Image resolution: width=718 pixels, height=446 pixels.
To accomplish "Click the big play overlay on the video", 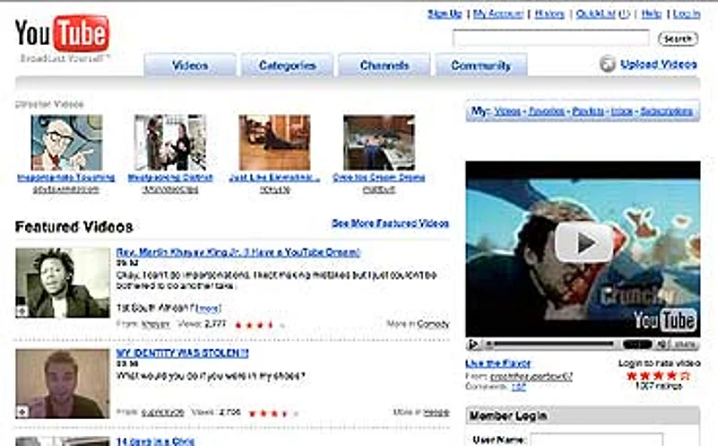I will (x=584, y=243).
